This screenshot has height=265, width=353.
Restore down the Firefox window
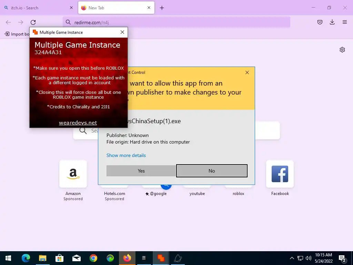point(329,8)
